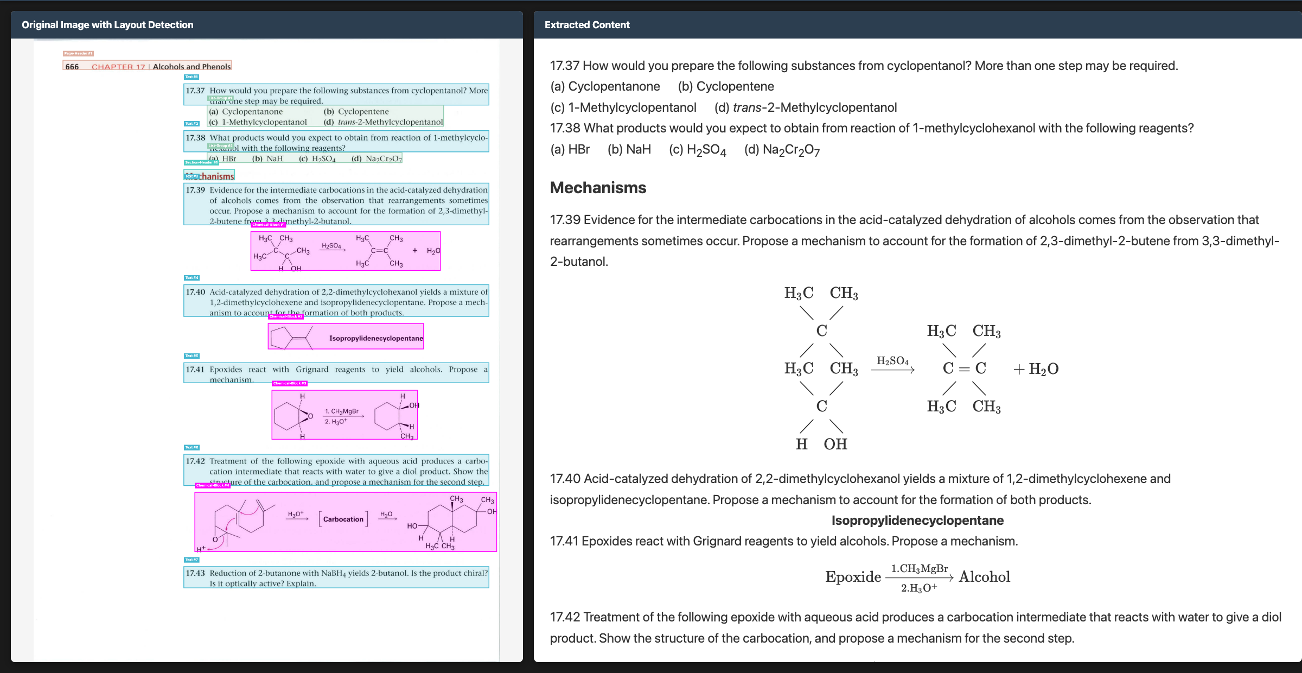The width and height of the screenshot is (1302, 673).
Task: Click the 17.43 NaBH4 question in the original image
Action: (x=336, y=577)
